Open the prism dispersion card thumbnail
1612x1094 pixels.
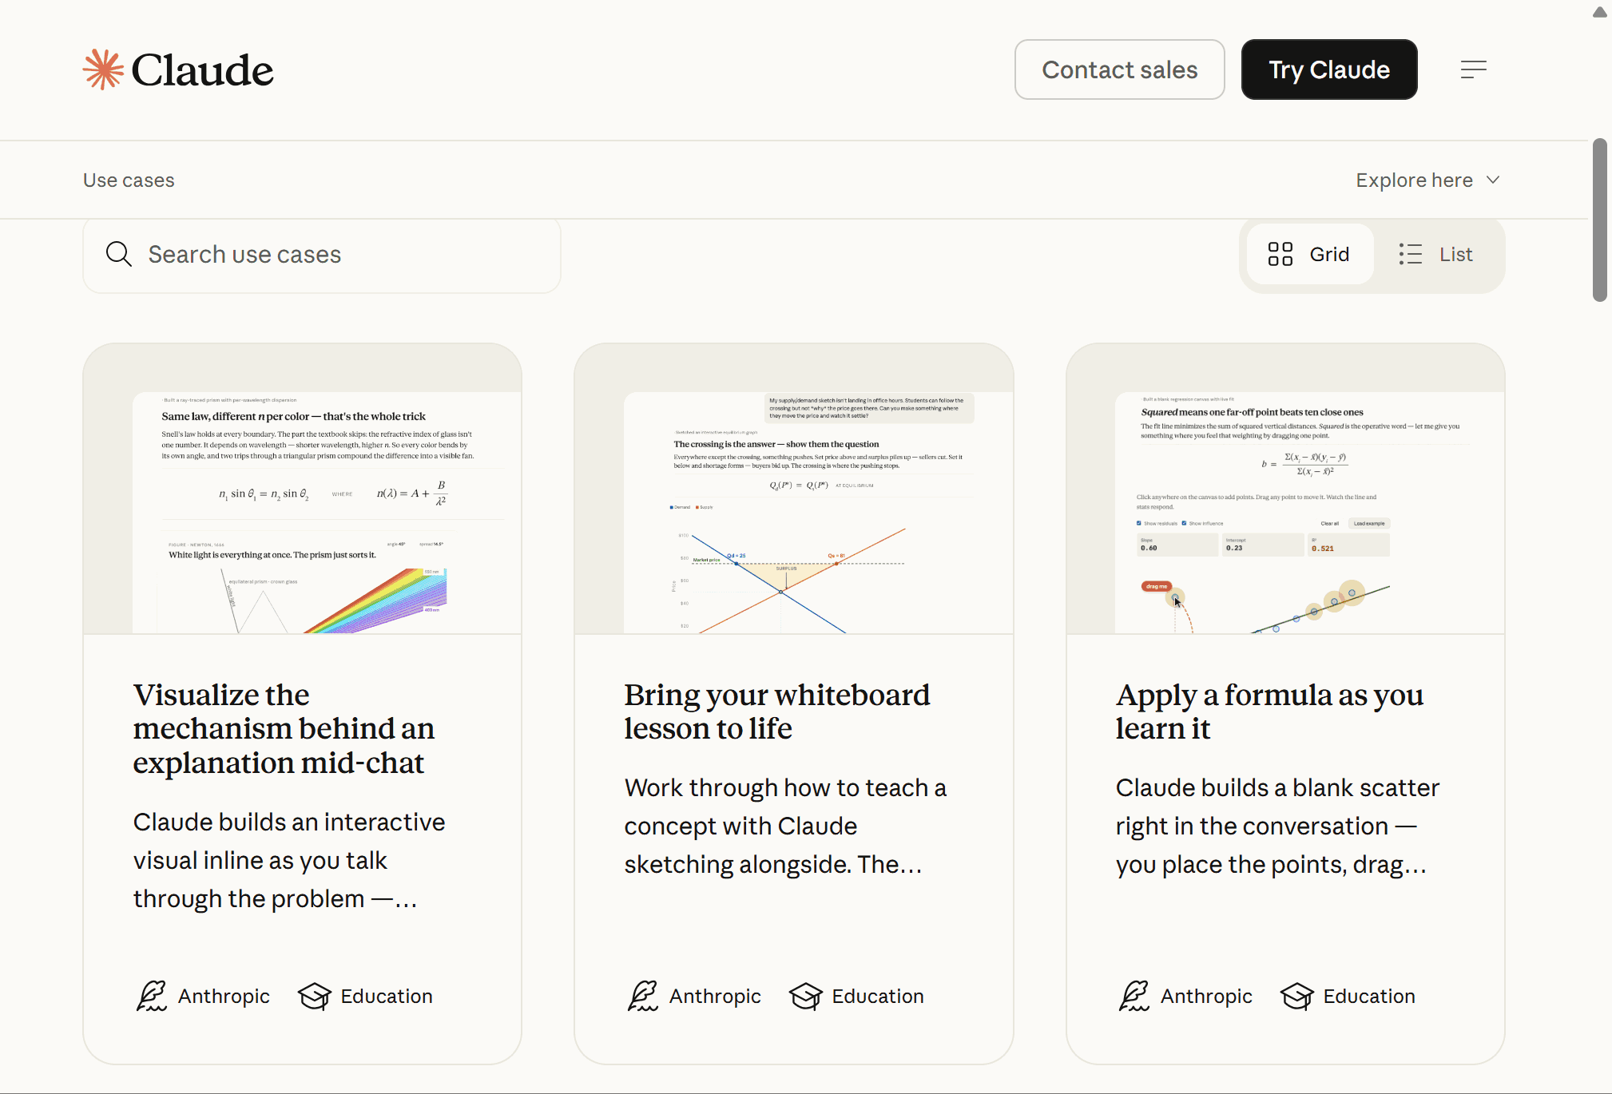[x=303, y=490]
